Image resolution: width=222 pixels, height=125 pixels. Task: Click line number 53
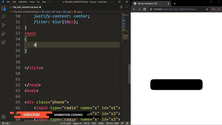(18, 33)
